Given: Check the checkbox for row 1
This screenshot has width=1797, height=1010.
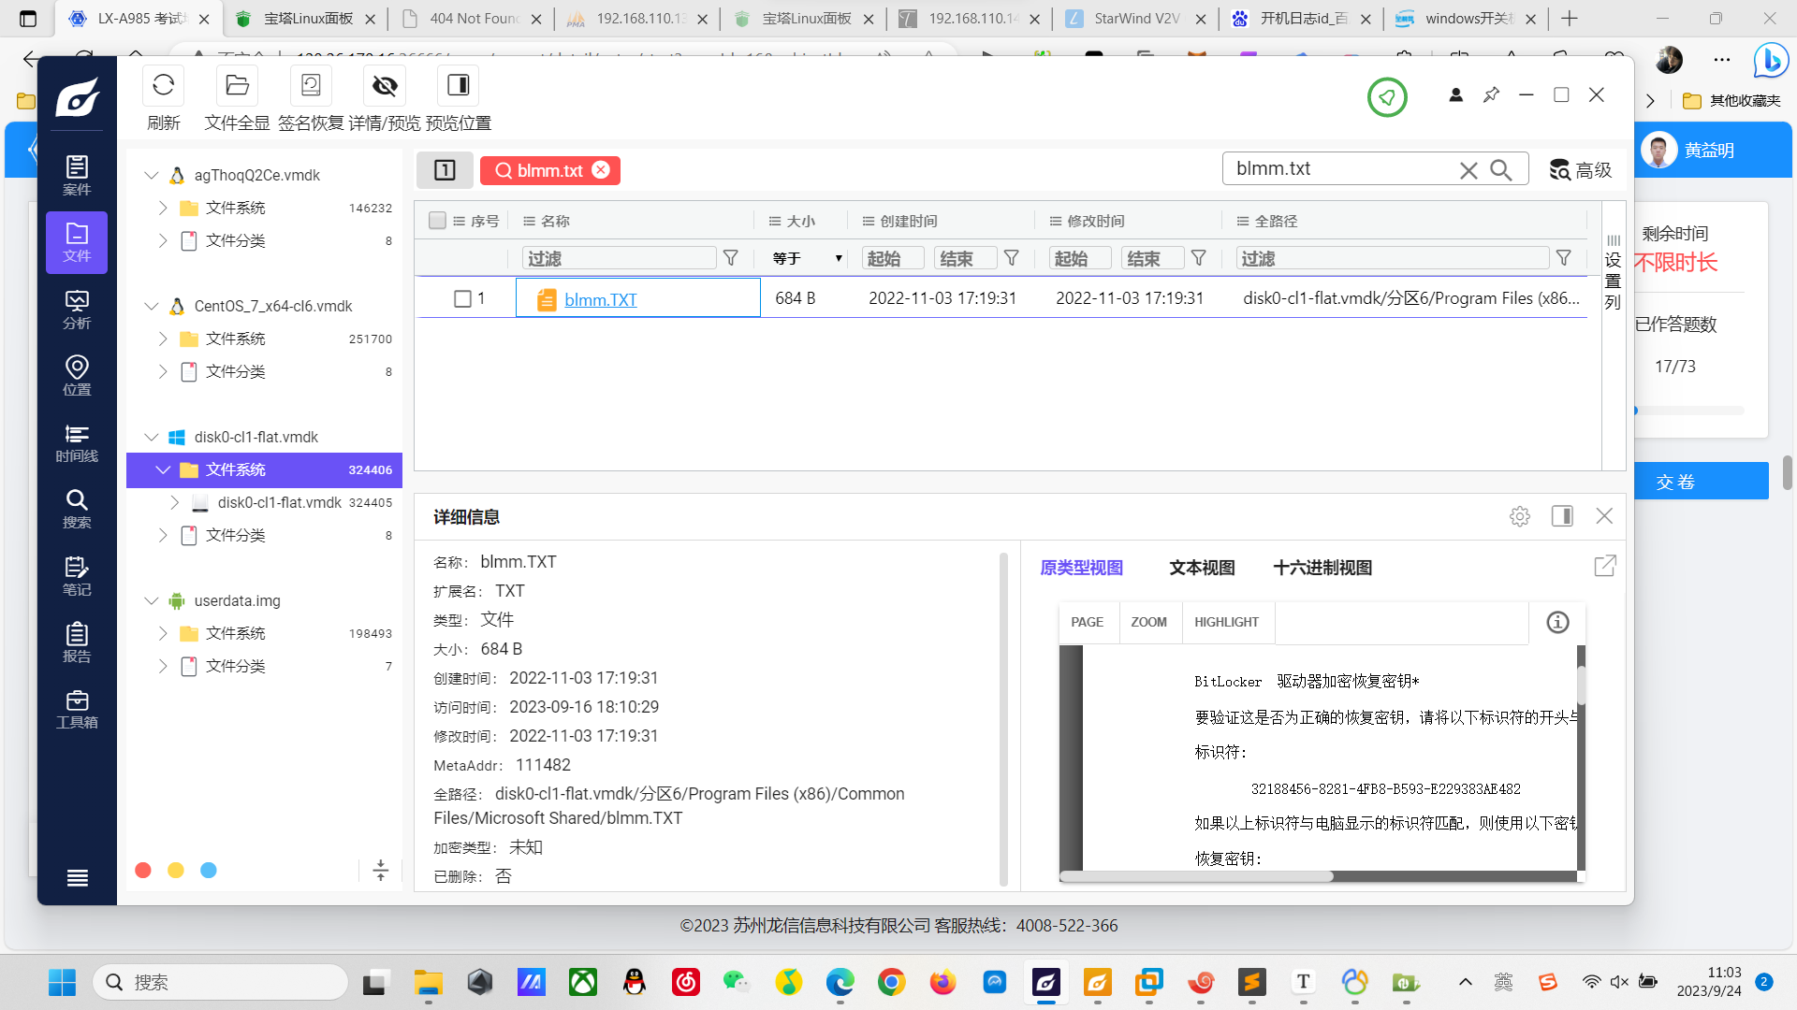Looking at the screenshot, I should [462, 298].
